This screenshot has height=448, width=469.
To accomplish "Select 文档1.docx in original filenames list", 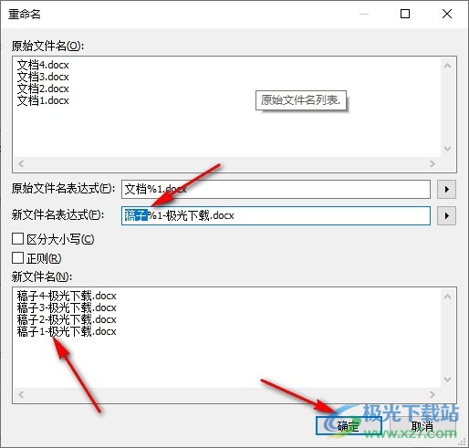I will click(x=43, y=100).
